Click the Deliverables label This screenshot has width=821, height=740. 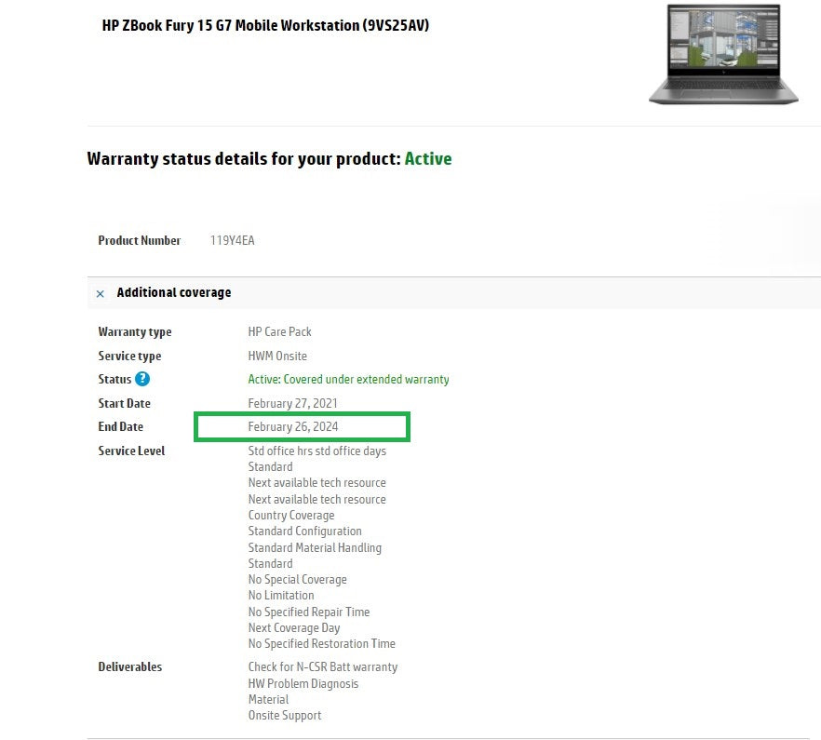tap(130, 666)
